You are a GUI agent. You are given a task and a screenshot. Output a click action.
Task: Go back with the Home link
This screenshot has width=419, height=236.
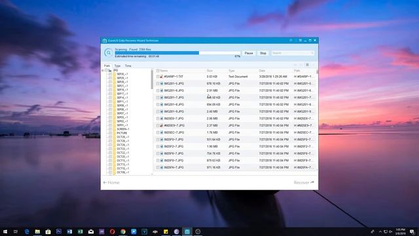[111, 182]
